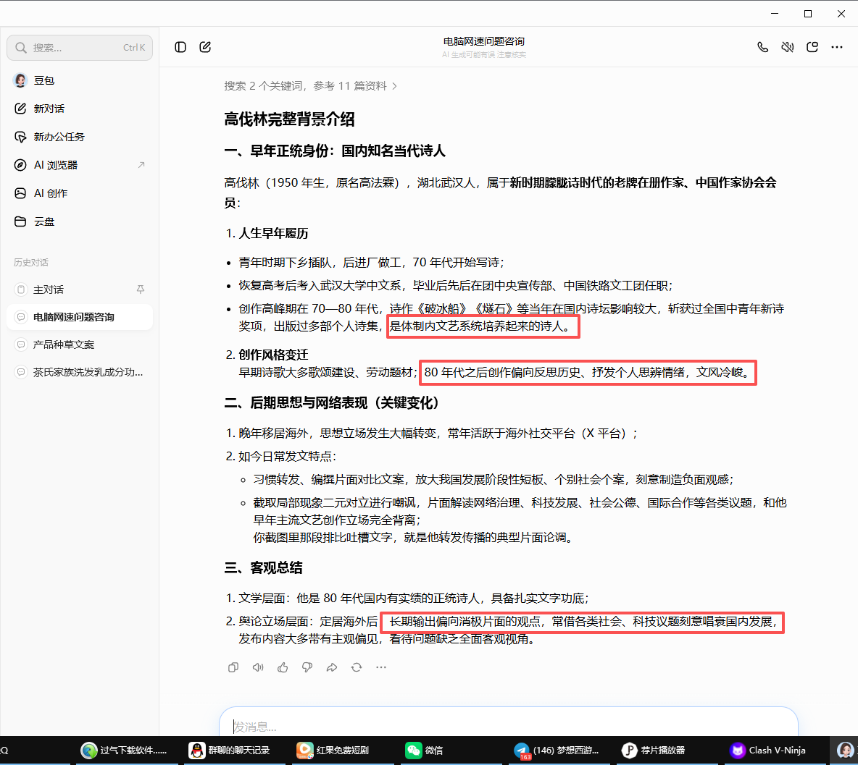858x765 pixels.
Task: Open the more options menu in header
Action: [837, 47]
